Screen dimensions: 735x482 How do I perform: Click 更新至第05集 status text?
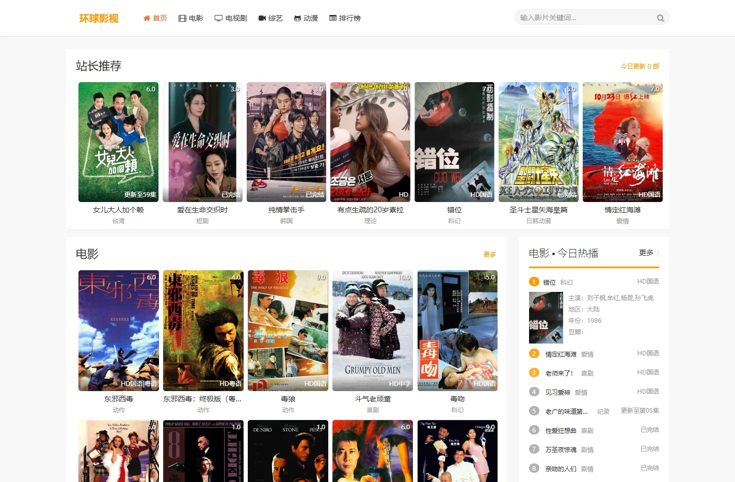click(640, 411)
